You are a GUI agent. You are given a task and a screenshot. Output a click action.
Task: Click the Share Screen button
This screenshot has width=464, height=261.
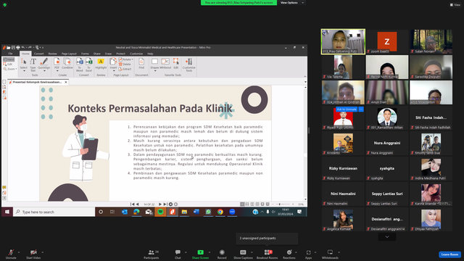(200, 254)
